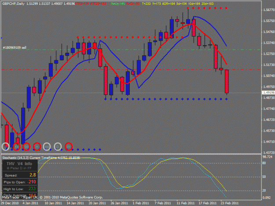Screen dimensions: 275x206
Task: Click the High to Low value 233
Action: 32,189
